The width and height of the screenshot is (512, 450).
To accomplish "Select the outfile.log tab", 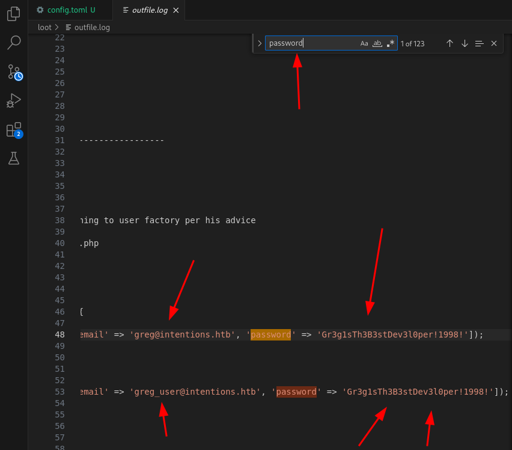I will [149, 10].
